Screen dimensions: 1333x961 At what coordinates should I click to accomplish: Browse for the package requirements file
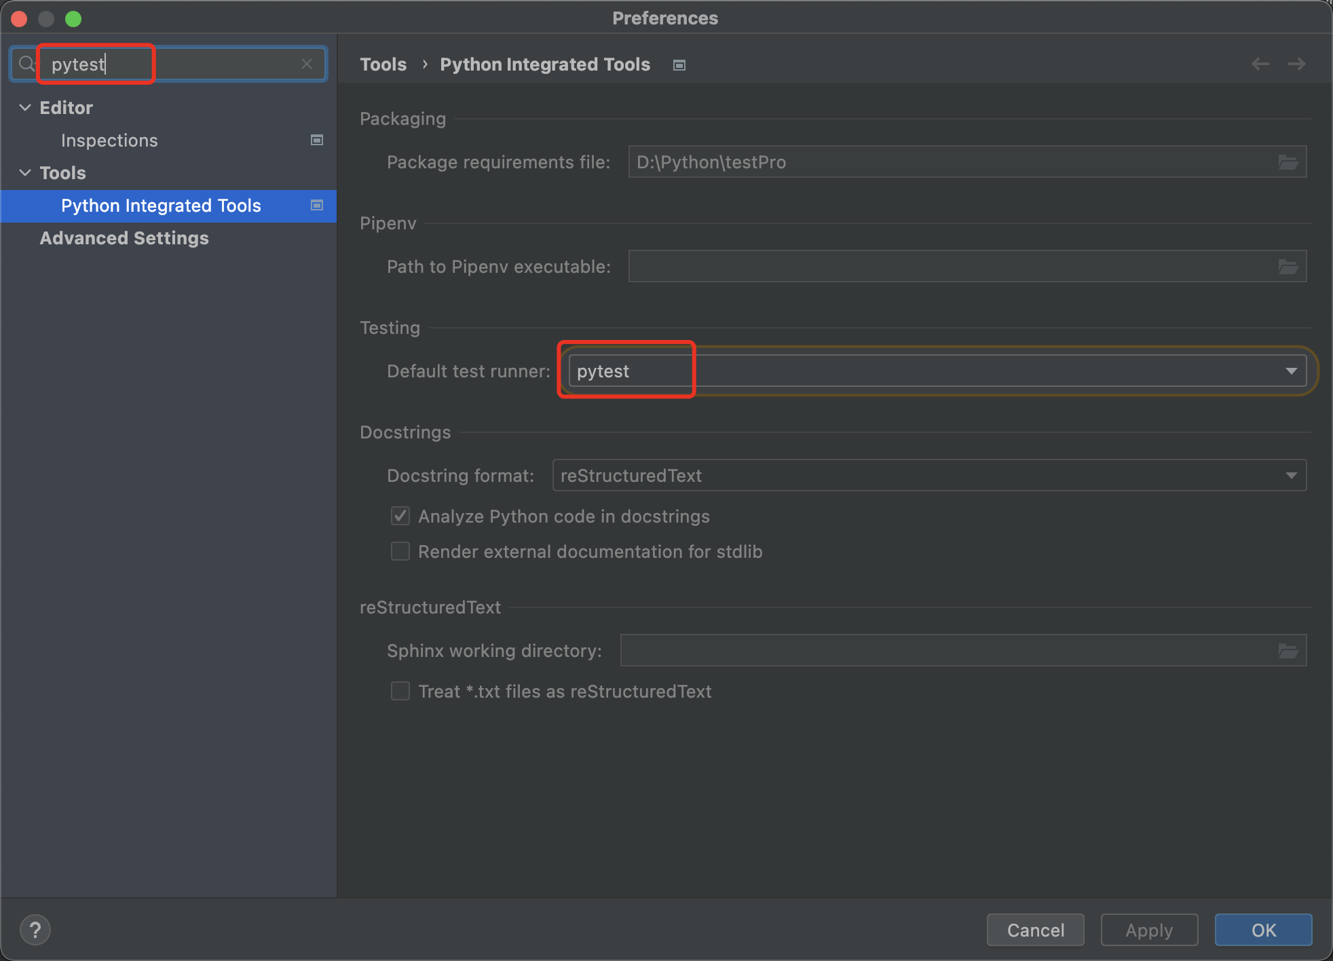click(1288, 162)
